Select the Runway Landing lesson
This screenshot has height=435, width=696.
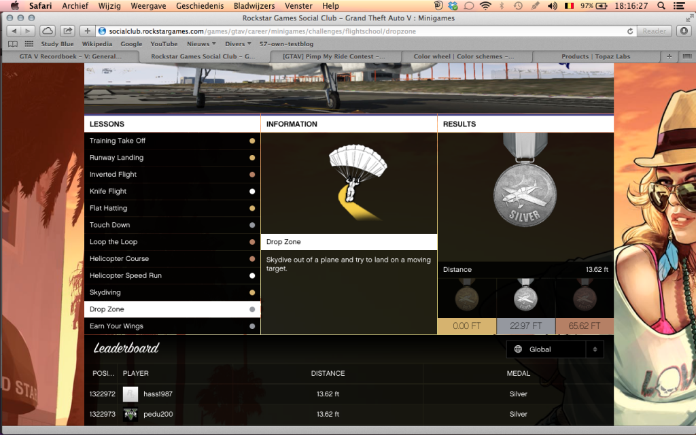pyautogui.click(x=172, y=158)
